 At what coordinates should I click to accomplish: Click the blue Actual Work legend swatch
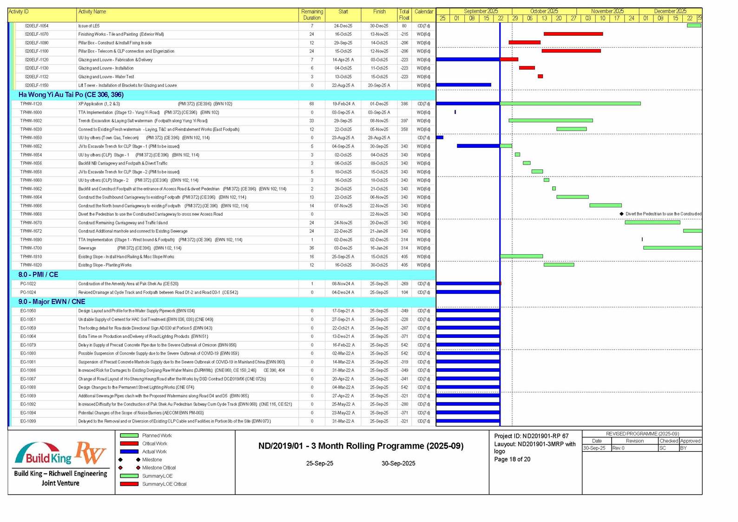pyautogui.click(x=129, y=451)
